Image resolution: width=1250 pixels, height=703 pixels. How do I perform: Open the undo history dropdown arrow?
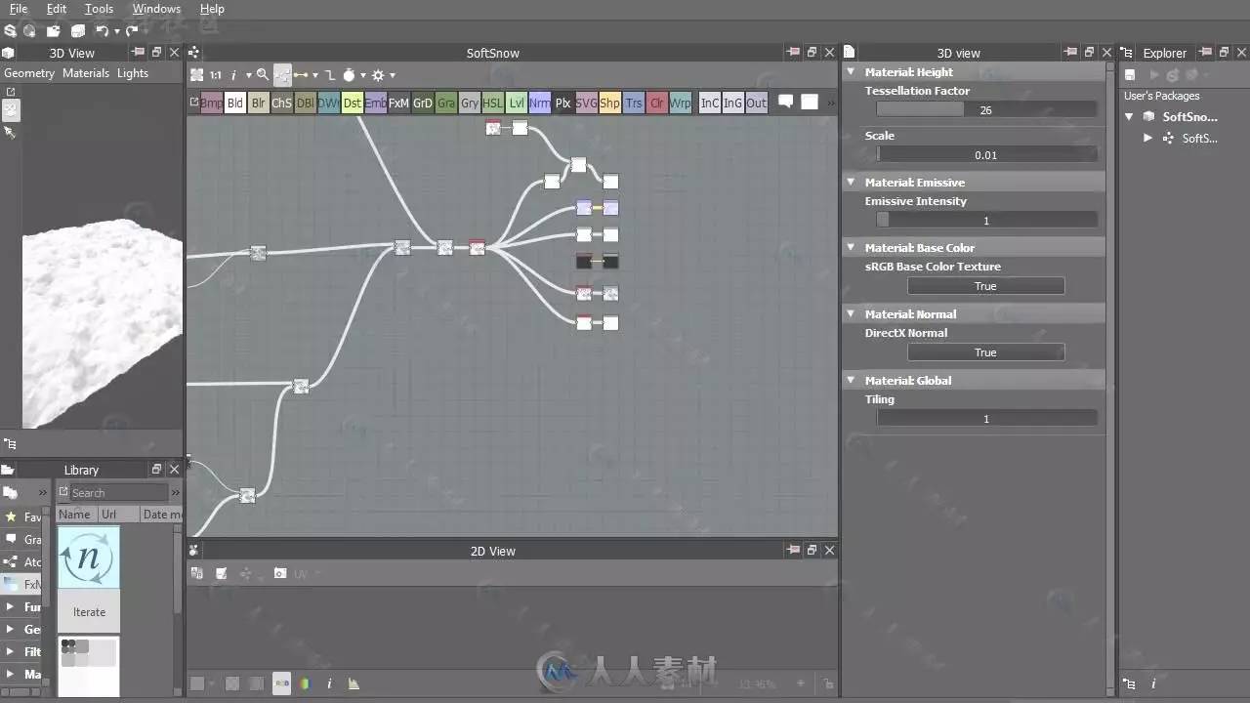pos(116,31)
